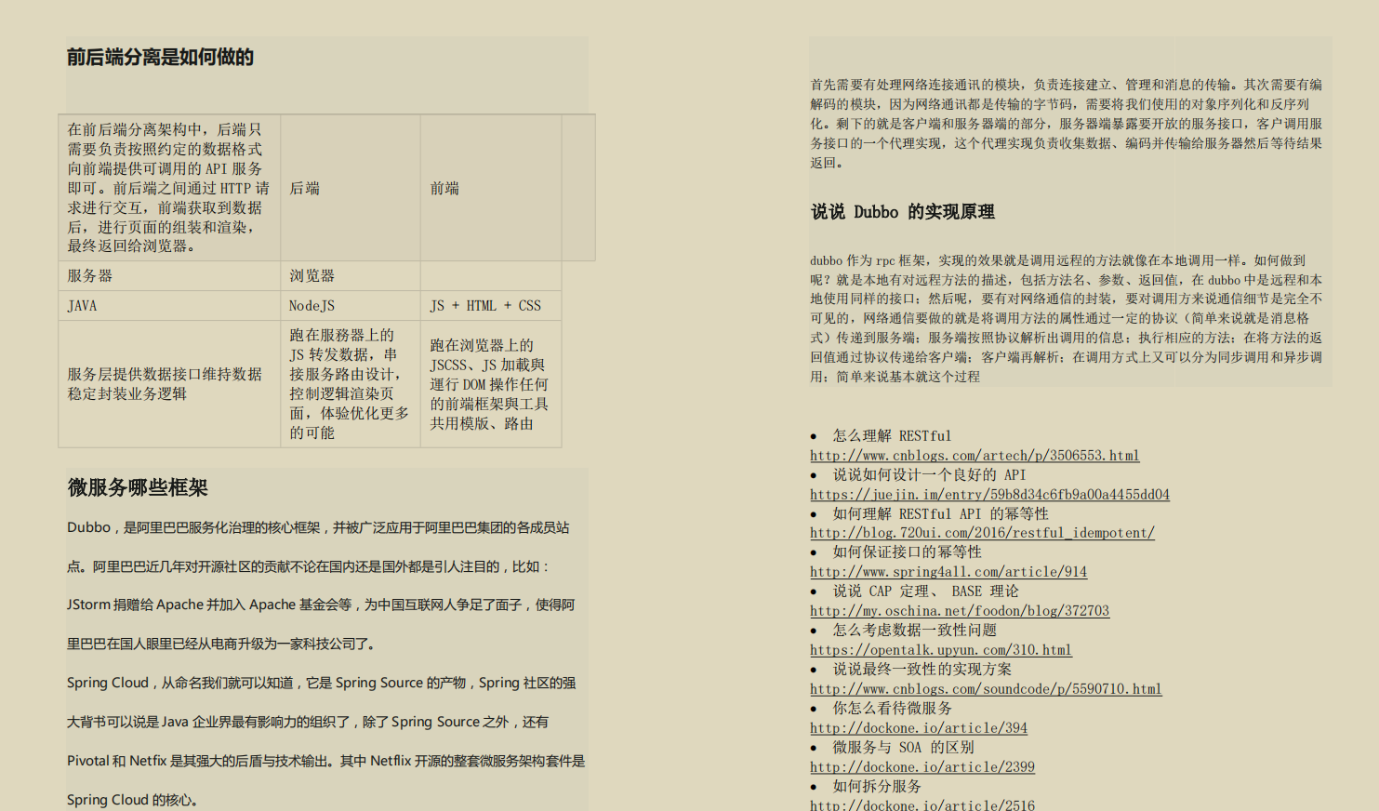Click cell starting 在前后端分离架构中
This screenshot has height=811, width=1379.
[x=169, y=188]
